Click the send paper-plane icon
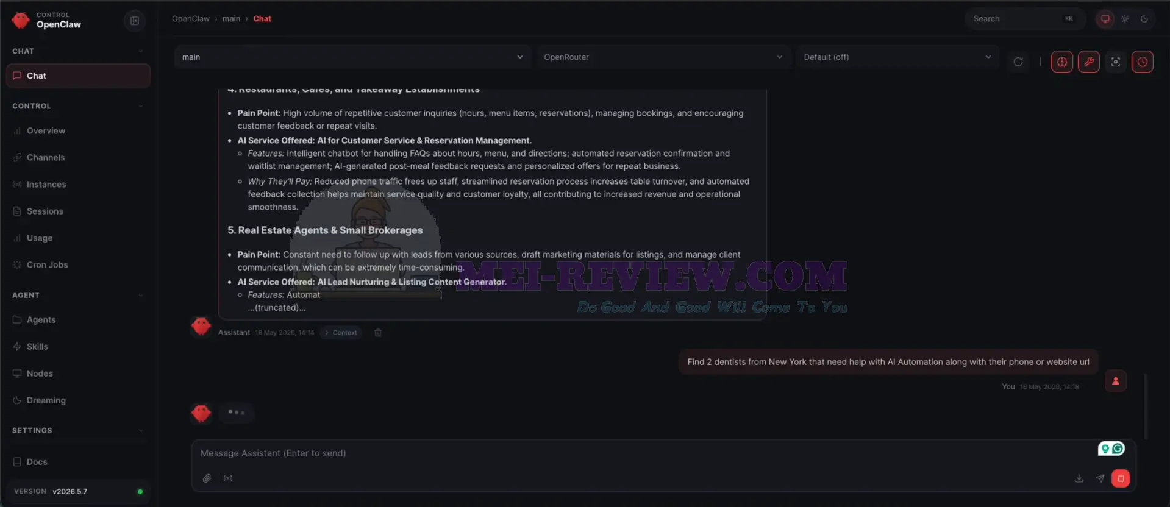Image resolution: width=1170 pixels, height=507 pixels. (1100, 478)
